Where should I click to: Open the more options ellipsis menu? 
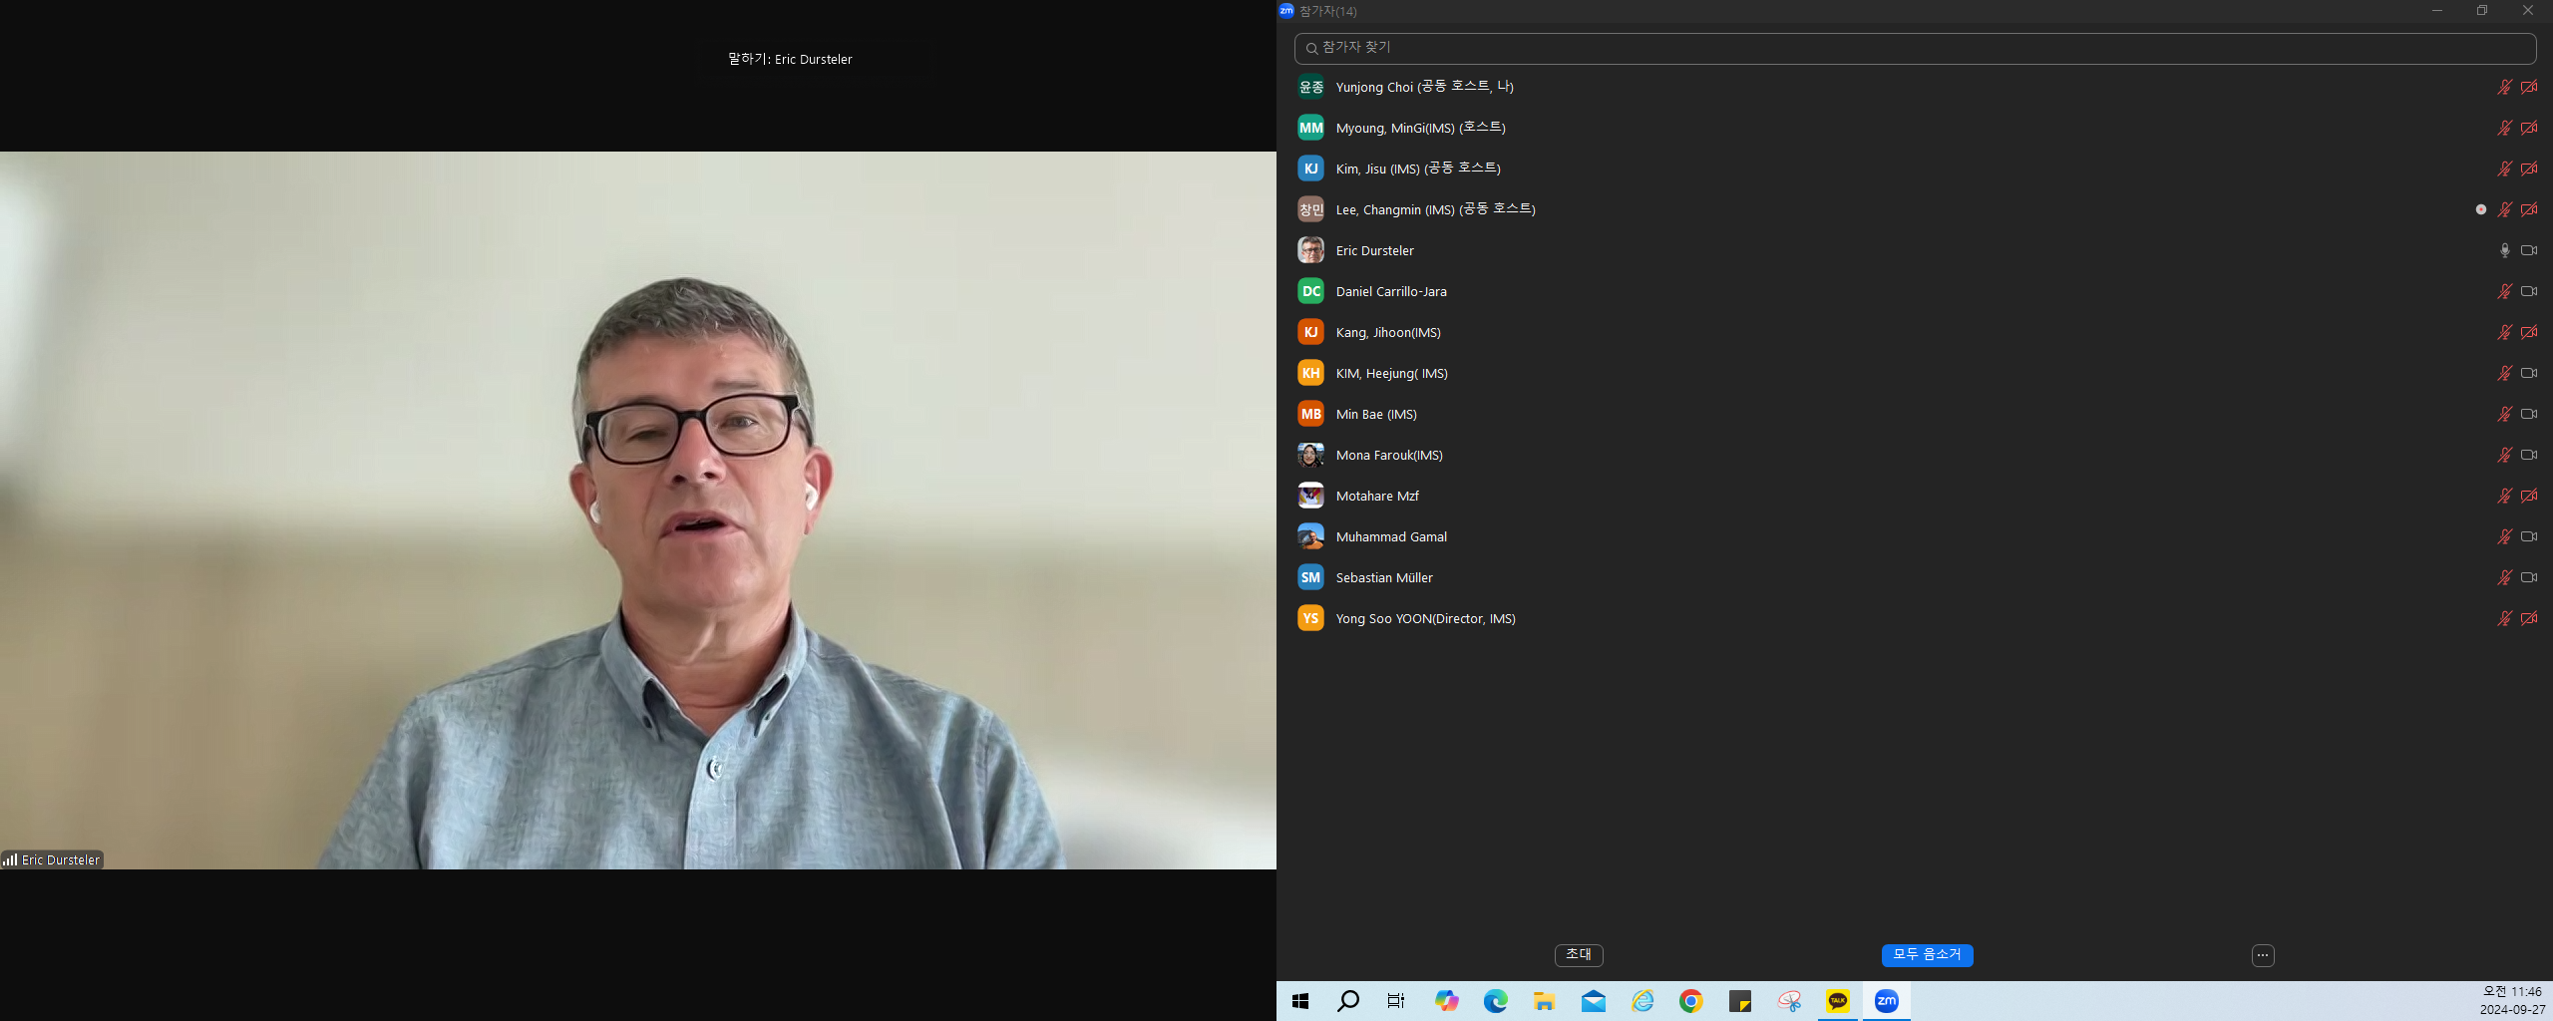point(2263,955)
